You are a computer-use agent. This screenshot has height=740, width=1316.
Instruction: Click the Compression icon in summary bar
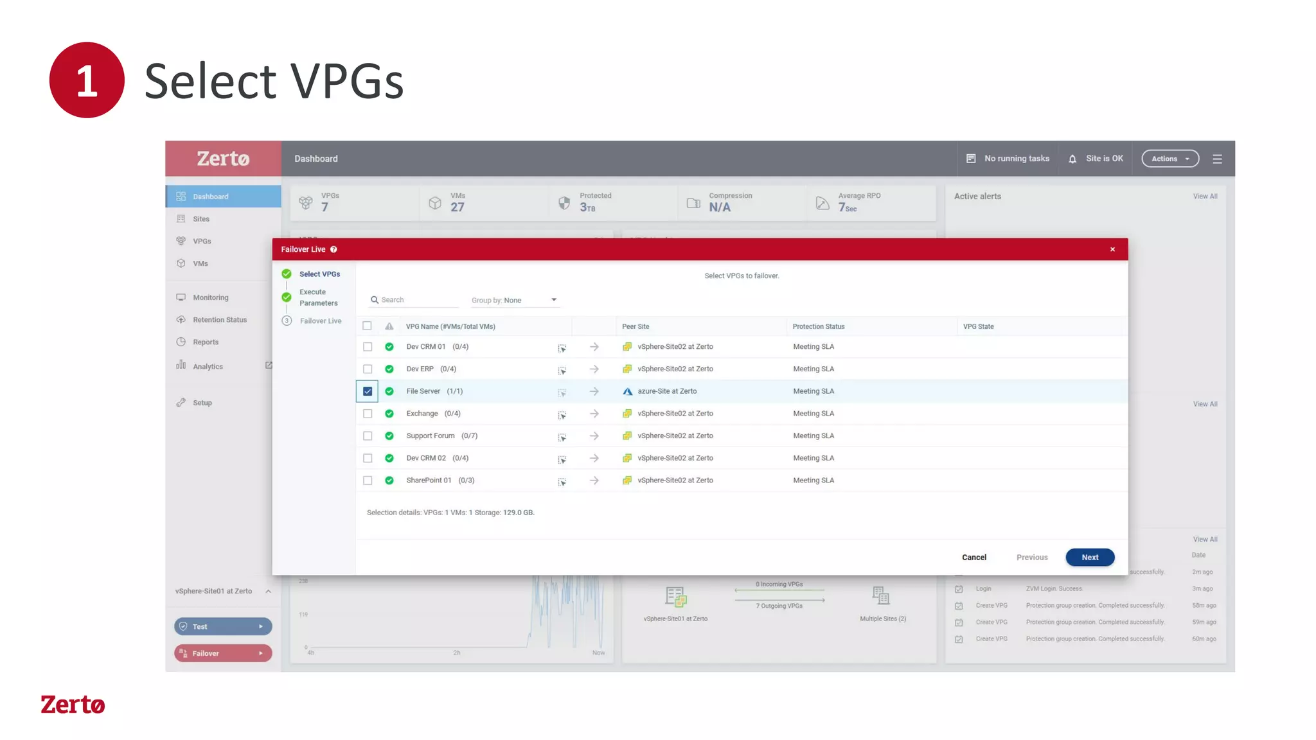[x=693, y=203]
